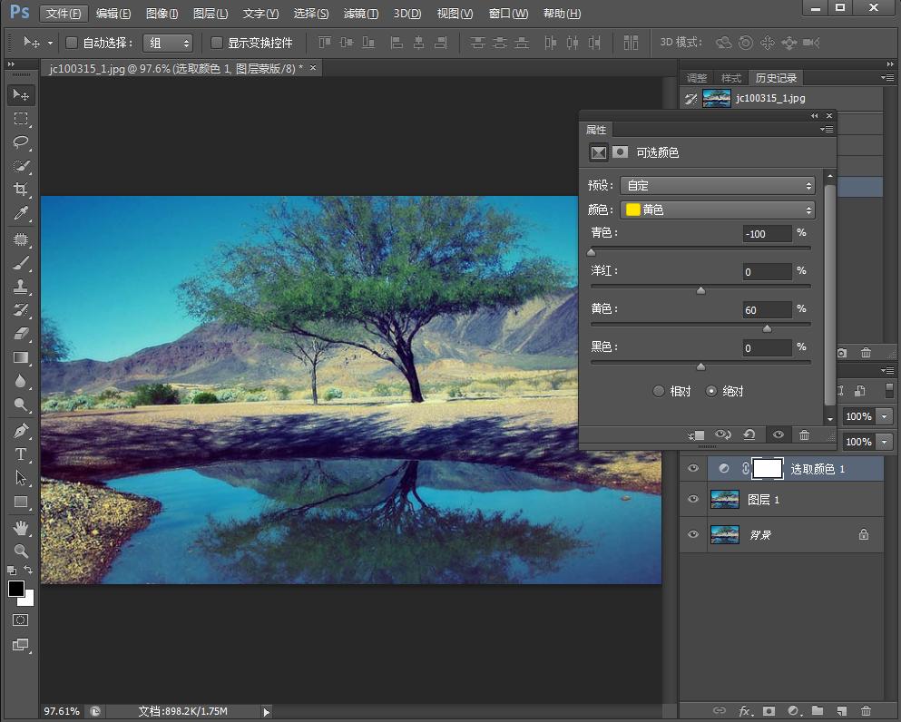Image resolution: width=901 pixels, height=722 pixels.
Task: Select the Rectangular Marquee tool
Action: point(21,118)
